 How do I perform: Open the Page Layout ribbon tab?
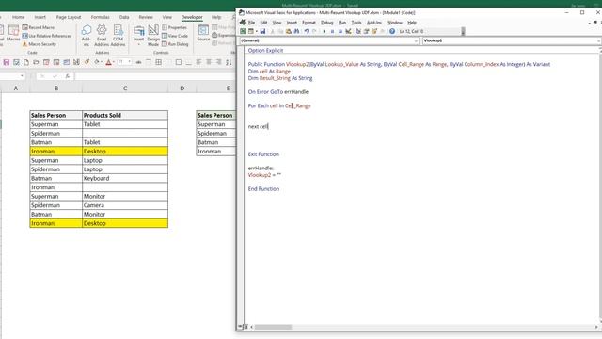click(69, 17)
